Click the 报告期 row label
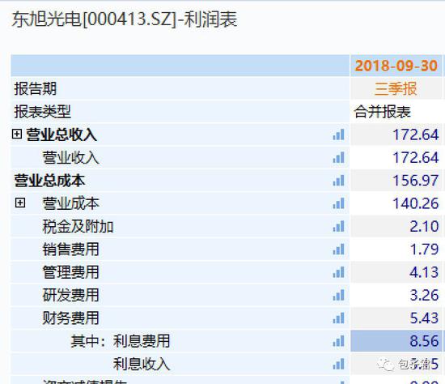445x384 pixels. (36, 88)
